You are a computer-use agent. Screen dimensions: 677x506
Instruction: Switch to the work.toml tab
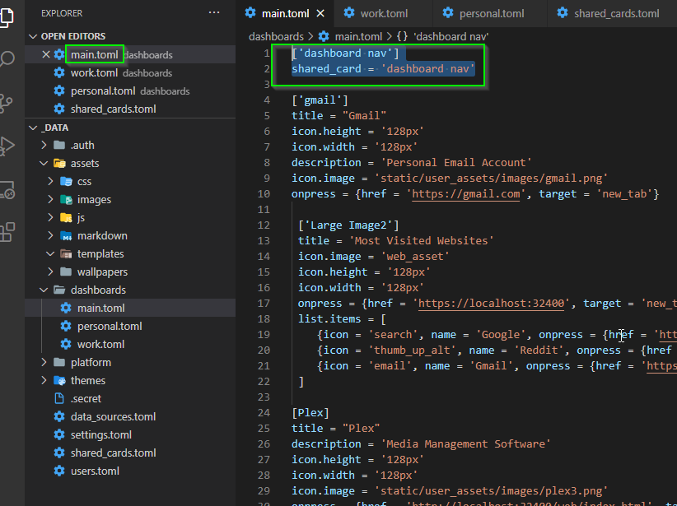click(x=384, y=13)
